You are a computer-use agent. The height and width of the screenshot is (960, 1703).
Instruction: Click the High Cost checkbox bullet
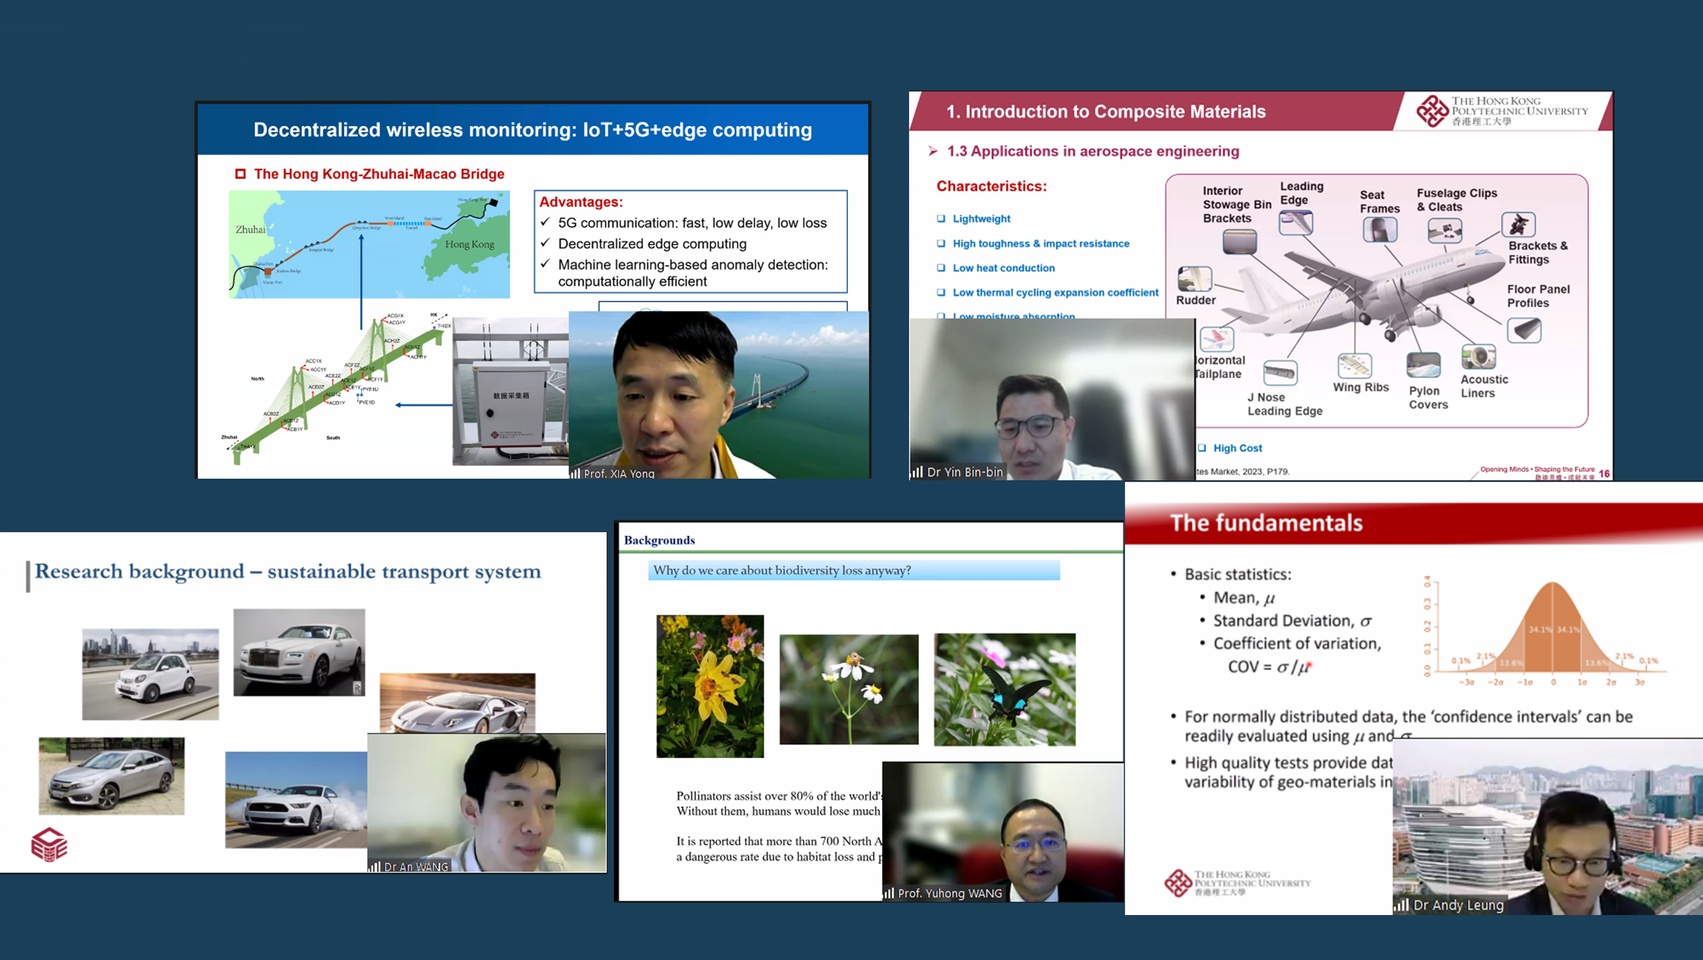click(1202, 448)
